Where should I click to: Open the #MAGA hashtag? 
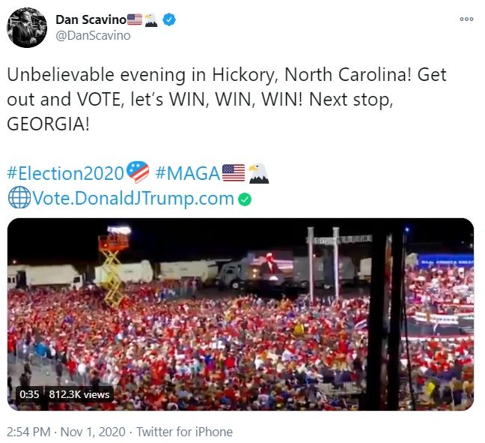188,173
